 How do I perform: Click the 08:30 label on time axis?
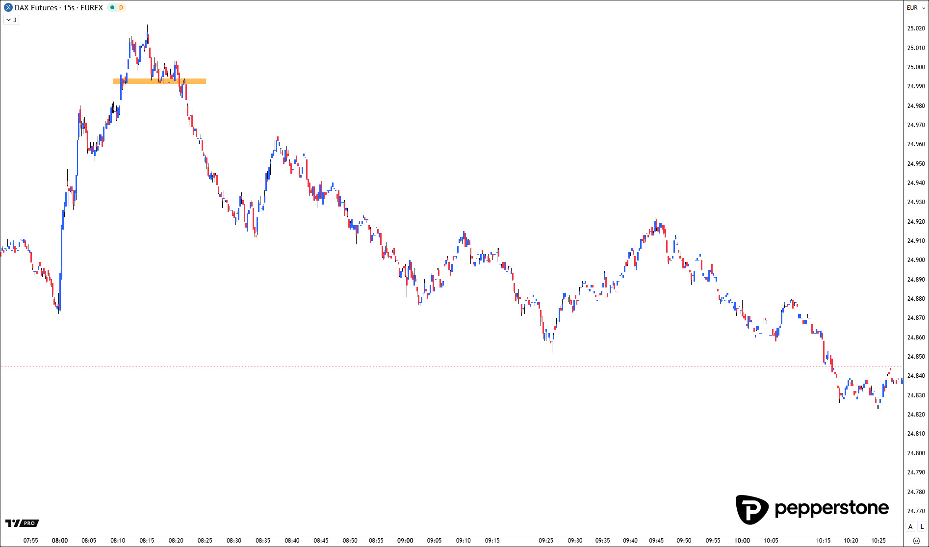[234, 541]
